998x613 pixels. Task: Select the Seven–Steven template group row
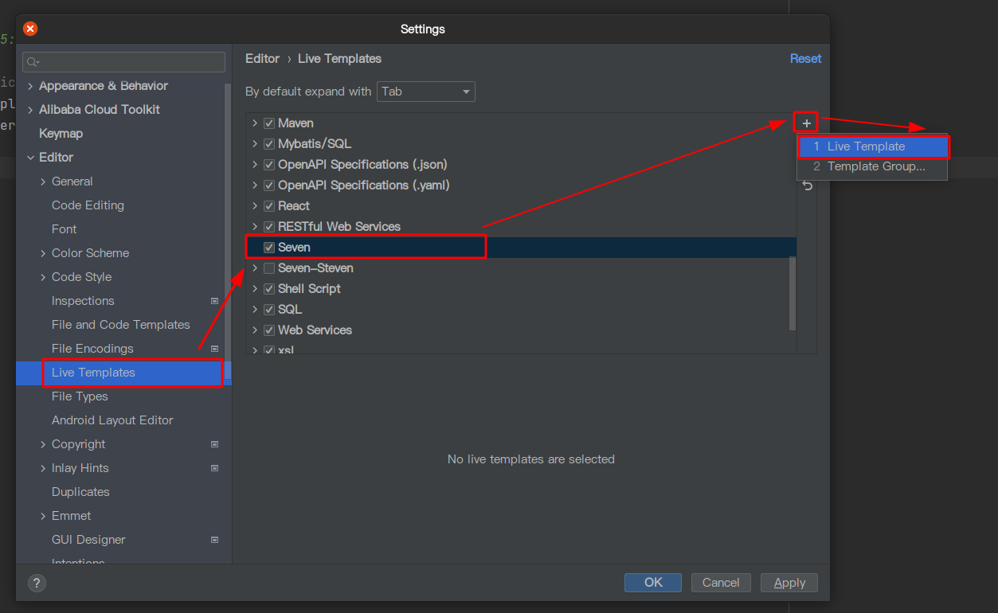pyautogui.click(x=521, y=268)
